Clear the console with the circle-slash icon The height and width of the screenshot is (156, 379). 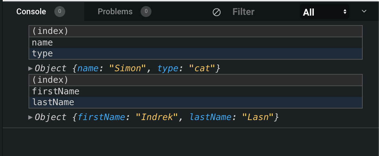click(217, 12)
